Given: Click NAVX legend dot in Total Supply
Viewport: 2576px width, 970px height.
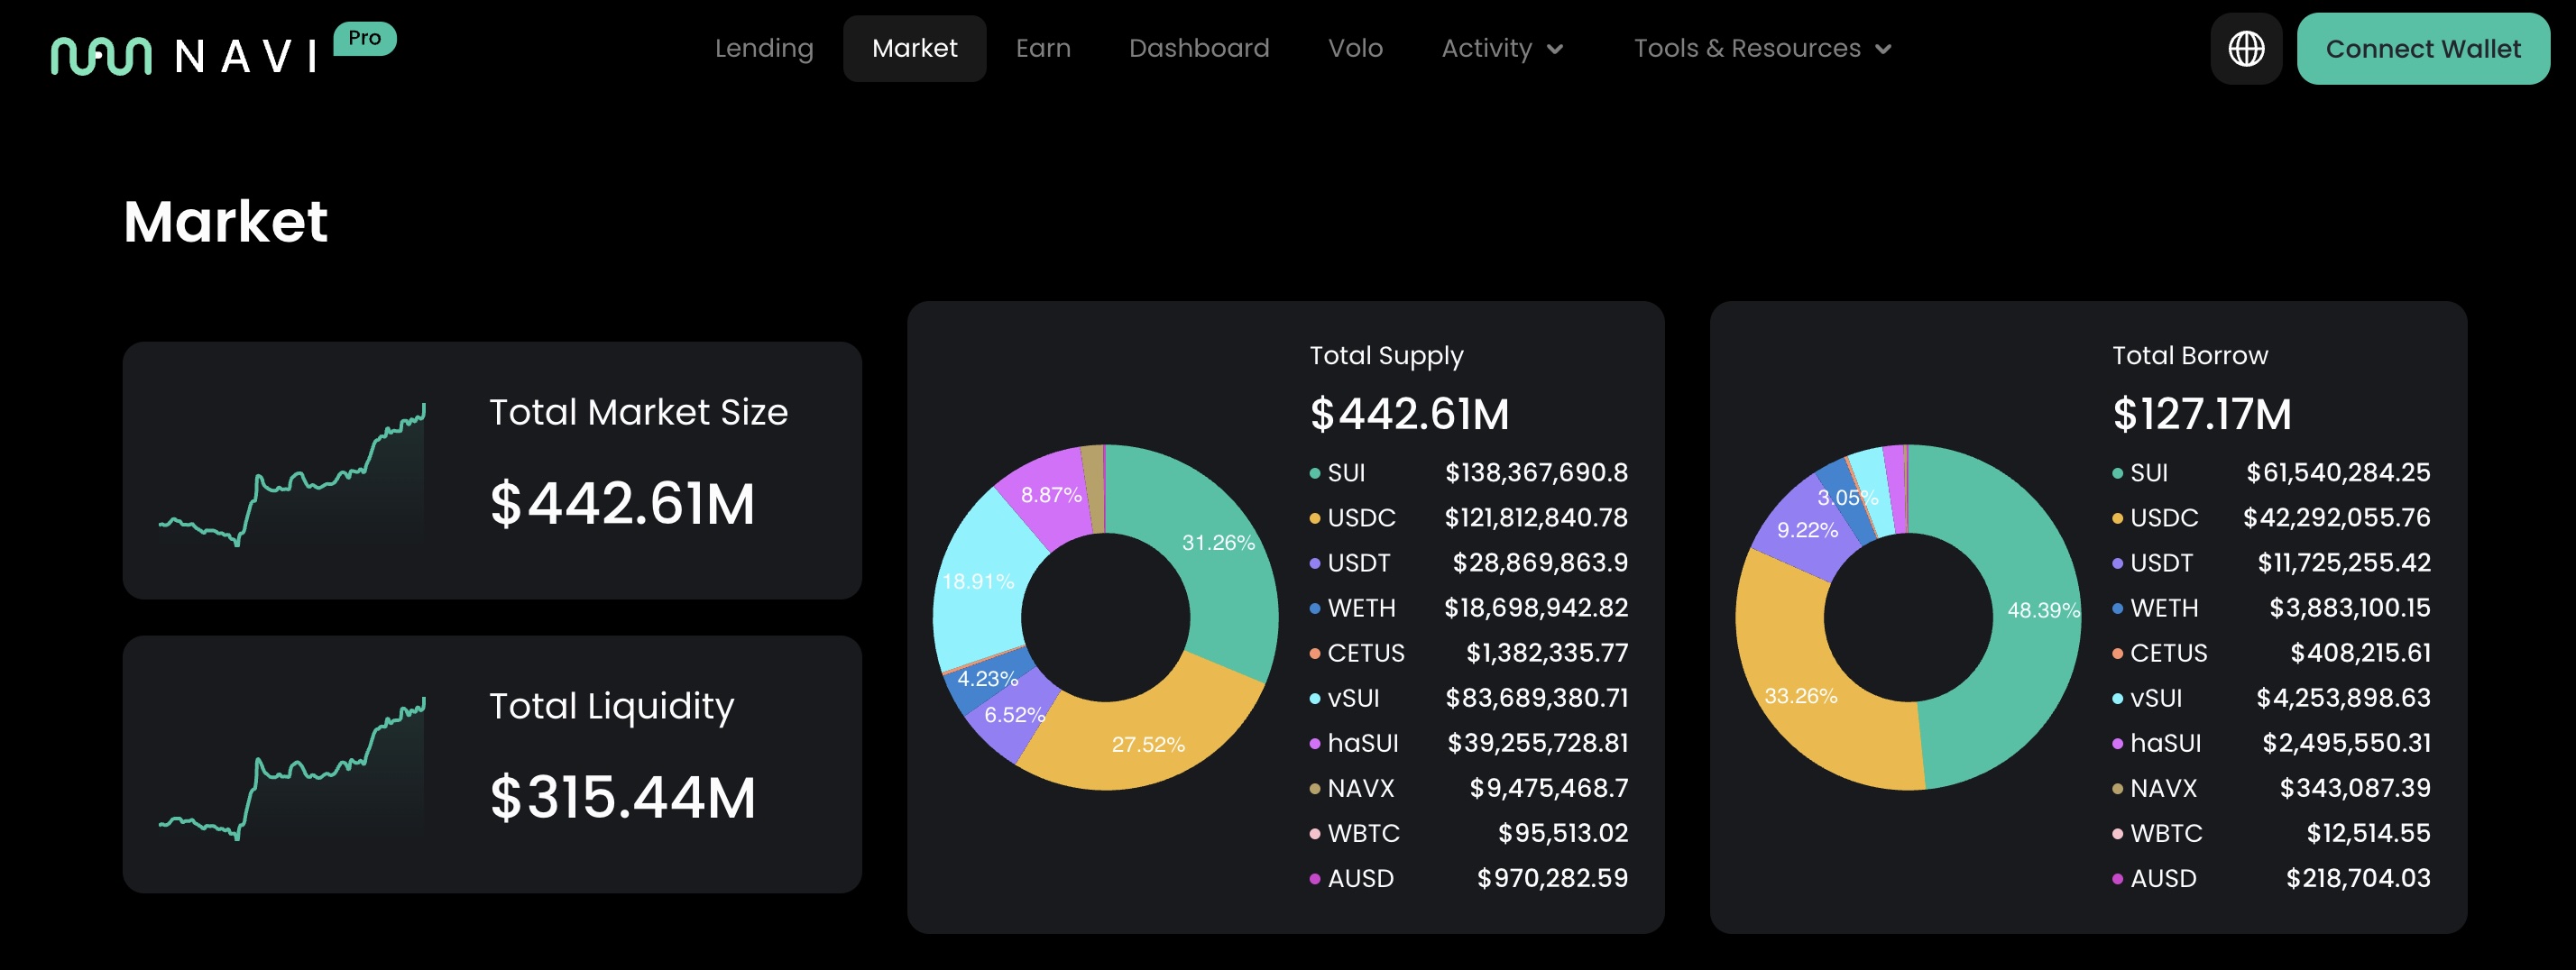Looking at the screenshot, I should (x=1314, y=789).
